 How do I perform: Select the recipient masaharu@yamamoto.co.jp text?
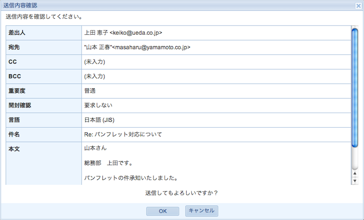[x=151, y=47]
